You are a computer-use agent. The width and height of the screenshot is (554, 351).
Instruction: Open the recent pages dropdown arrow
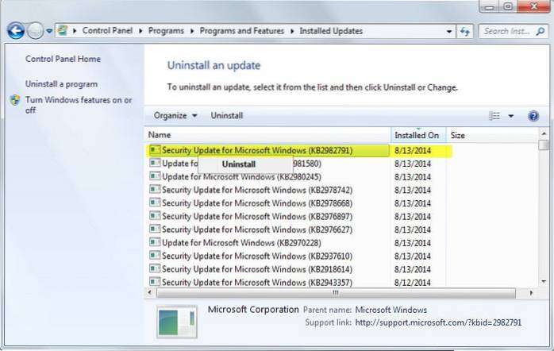(x=48, y=32)
